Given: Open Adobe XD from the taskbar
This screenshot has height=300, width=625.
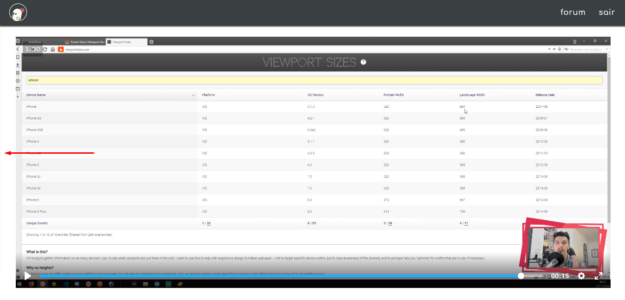Looking at the screenshot, I should (134, 284).
